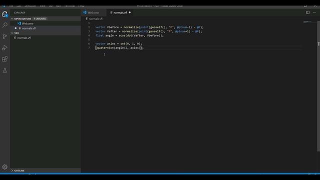The height and width of the screenshot is (180, 320).
Task: Select normals.vfl in the Open Editors list
Action: pyautogui.click(x=28, y=28)
